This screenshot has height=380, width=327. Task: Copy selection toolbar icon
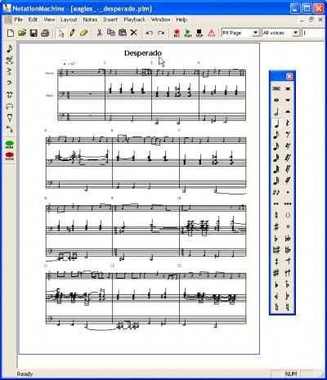[x=111, y=33]
